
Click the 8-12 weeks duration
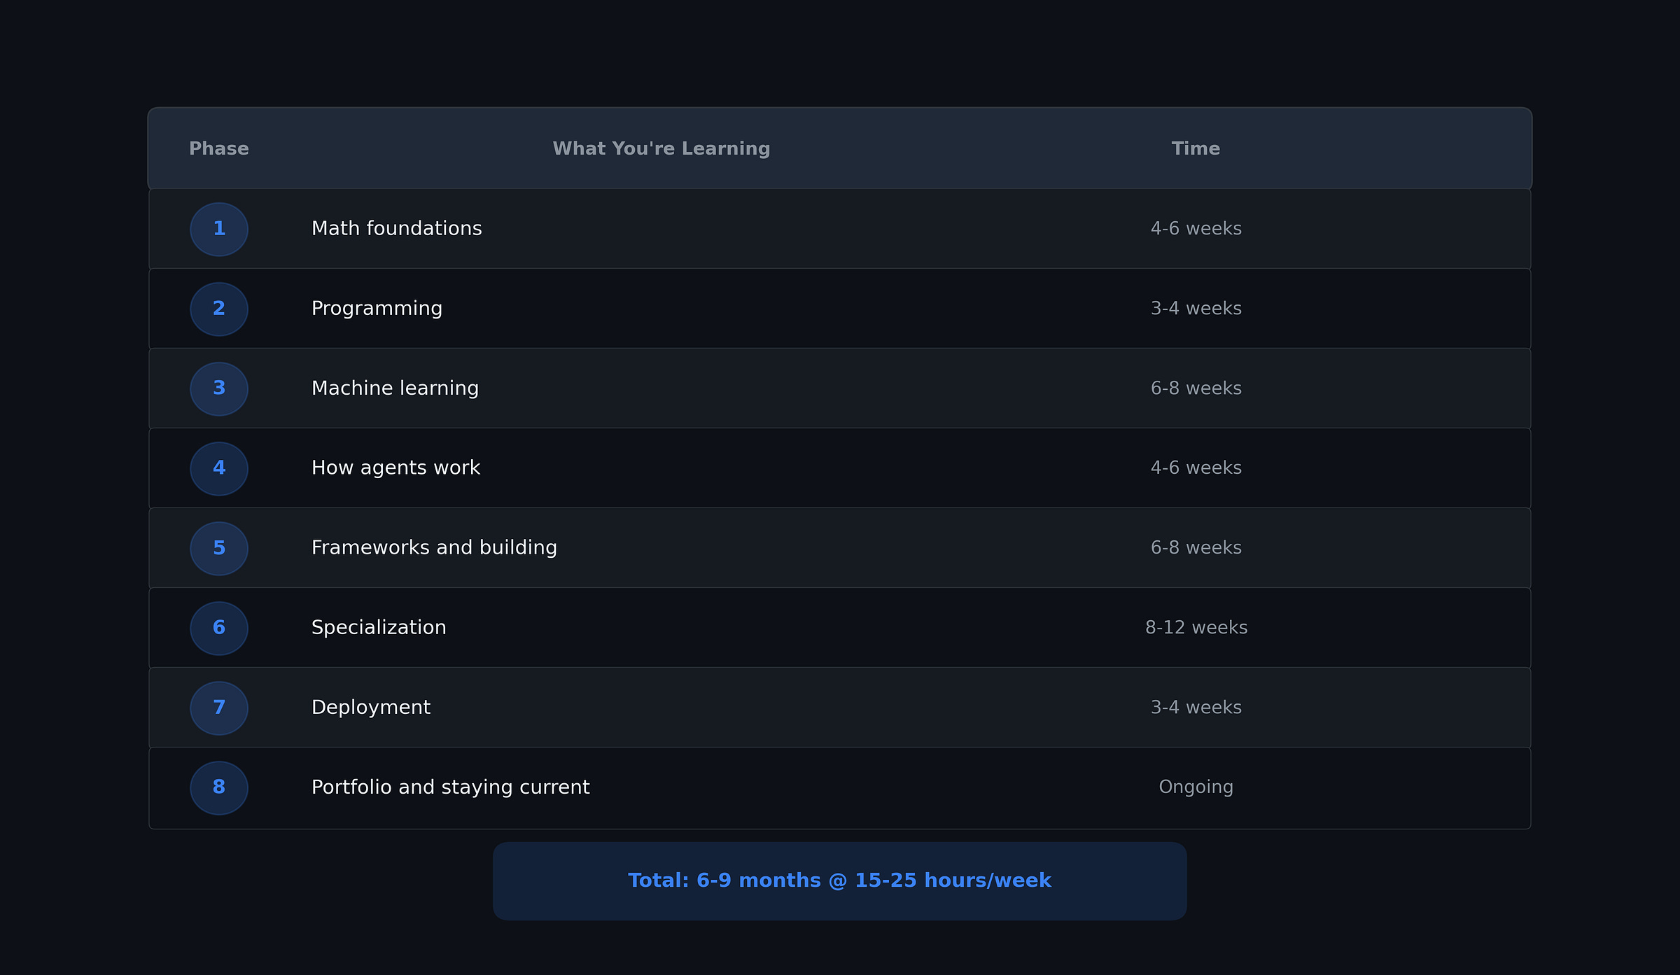tap(1196, 628)
